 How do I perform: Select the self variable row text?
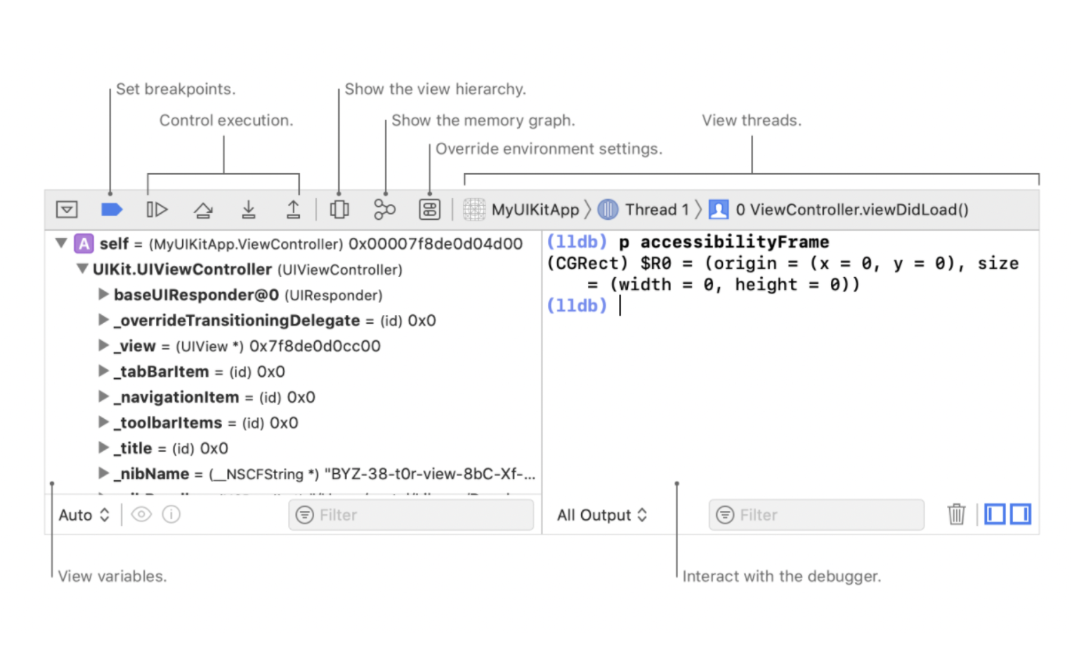[311, 244]
